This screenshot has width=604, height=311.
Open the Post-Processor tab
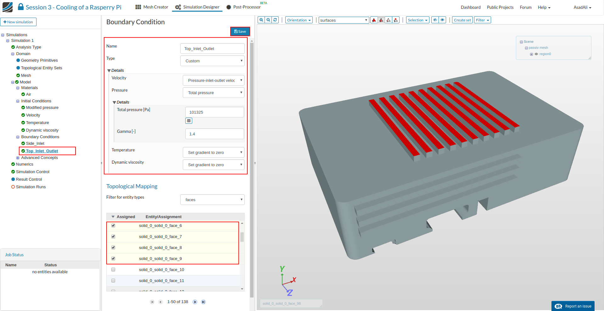click(x=243, y=7)
